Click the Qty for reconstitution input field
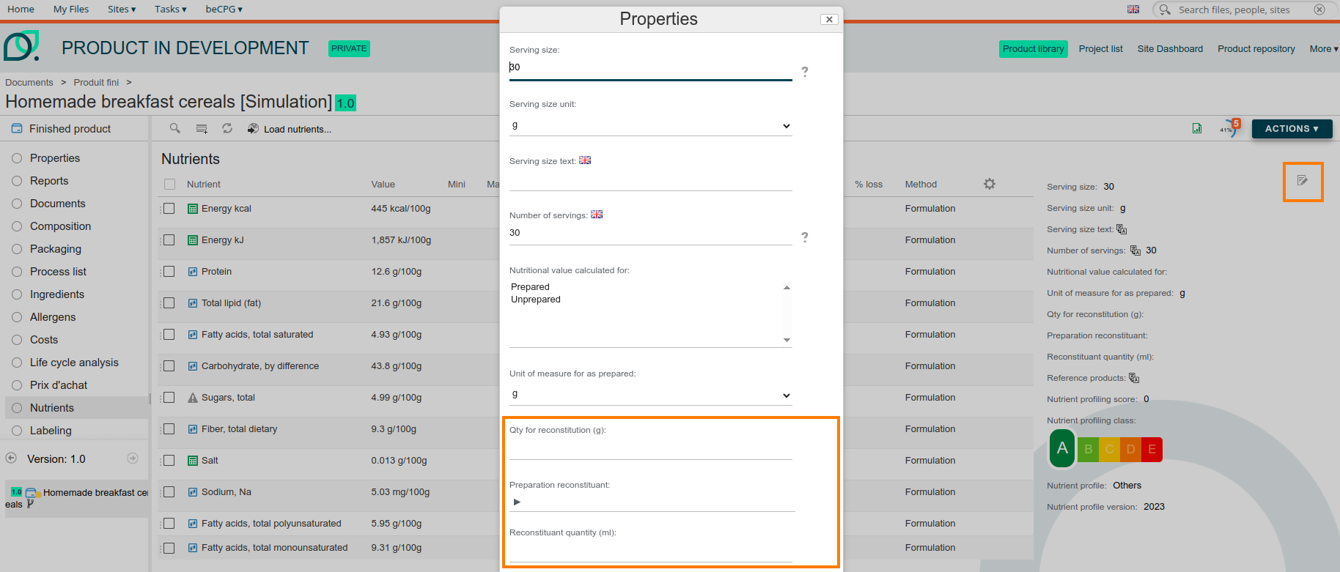 coord(650,450)
